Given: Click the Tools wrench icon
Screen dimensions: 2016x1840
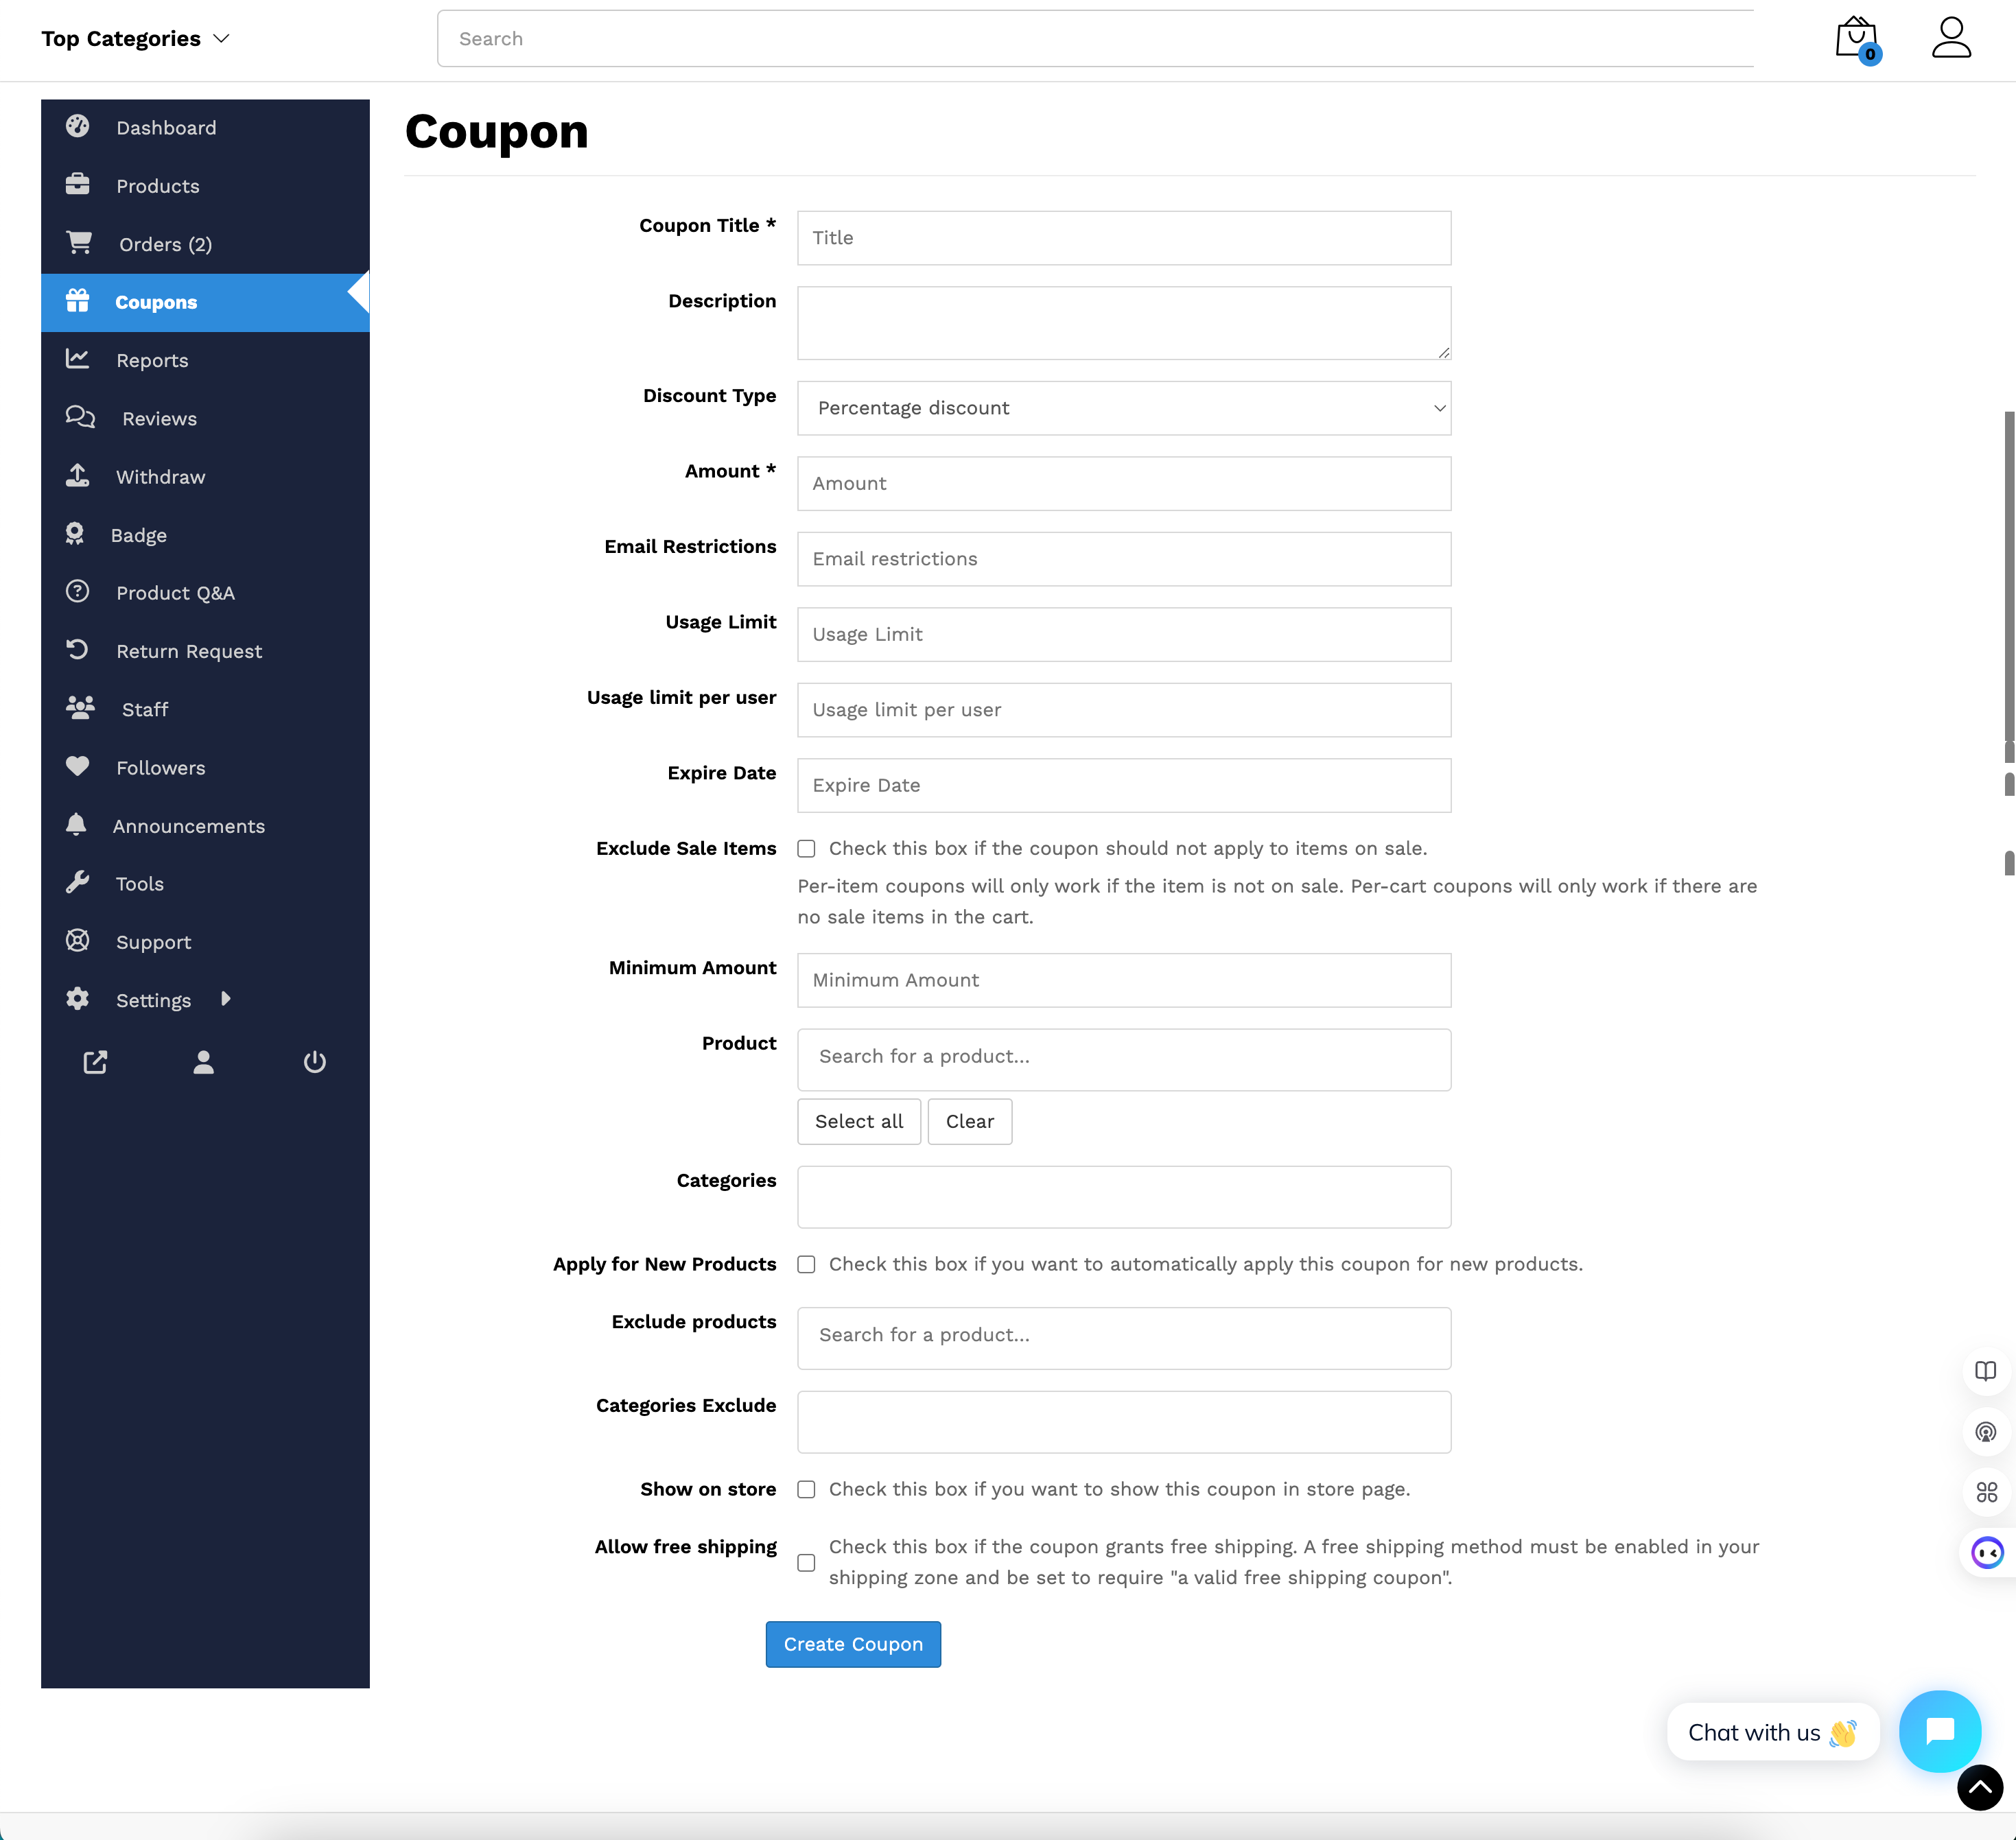Looking at the screenshot, I should click(x=77, y=882).
